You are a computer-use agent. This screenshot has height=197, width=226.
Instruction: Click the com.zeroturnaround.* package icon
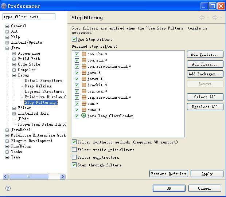[x=84, y=67]
